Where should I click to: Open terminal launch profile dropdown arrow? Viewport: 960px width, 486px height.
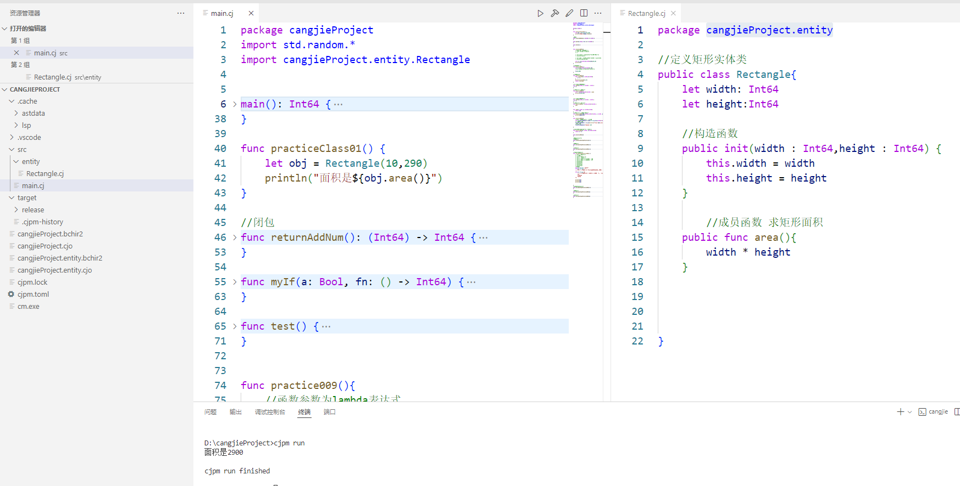909,412
